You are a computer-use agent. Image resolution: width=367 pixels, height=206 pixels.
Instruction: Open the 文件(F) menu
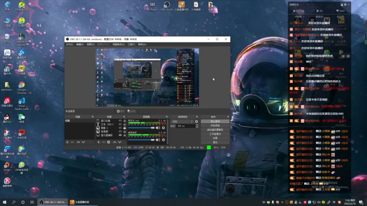click(x=70, y=44)
